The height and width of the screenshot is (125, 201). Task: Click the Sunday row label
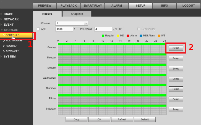[x=51, y=47]
